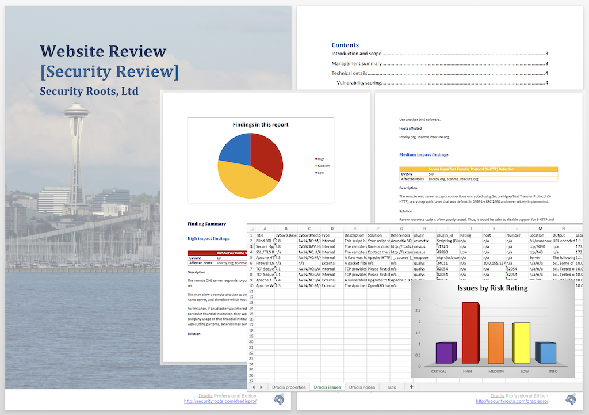589x415 pixels.
Task: Click the References header cell in row 1
Action: coord(401,235)
